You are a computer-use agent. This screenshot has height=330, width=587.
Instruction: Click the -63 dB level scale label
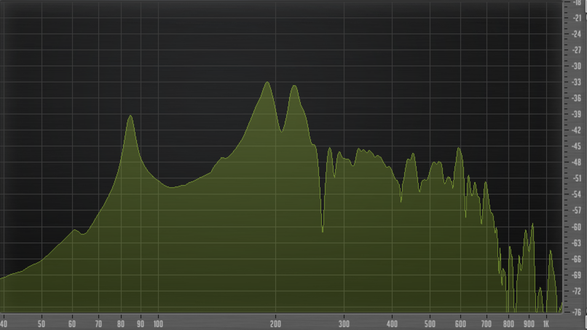click(576, 243)
